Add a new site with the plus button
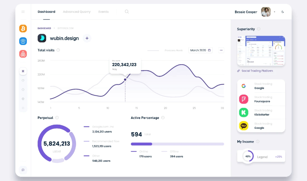Screen dimensions: 307x181 tap(87, 38)
